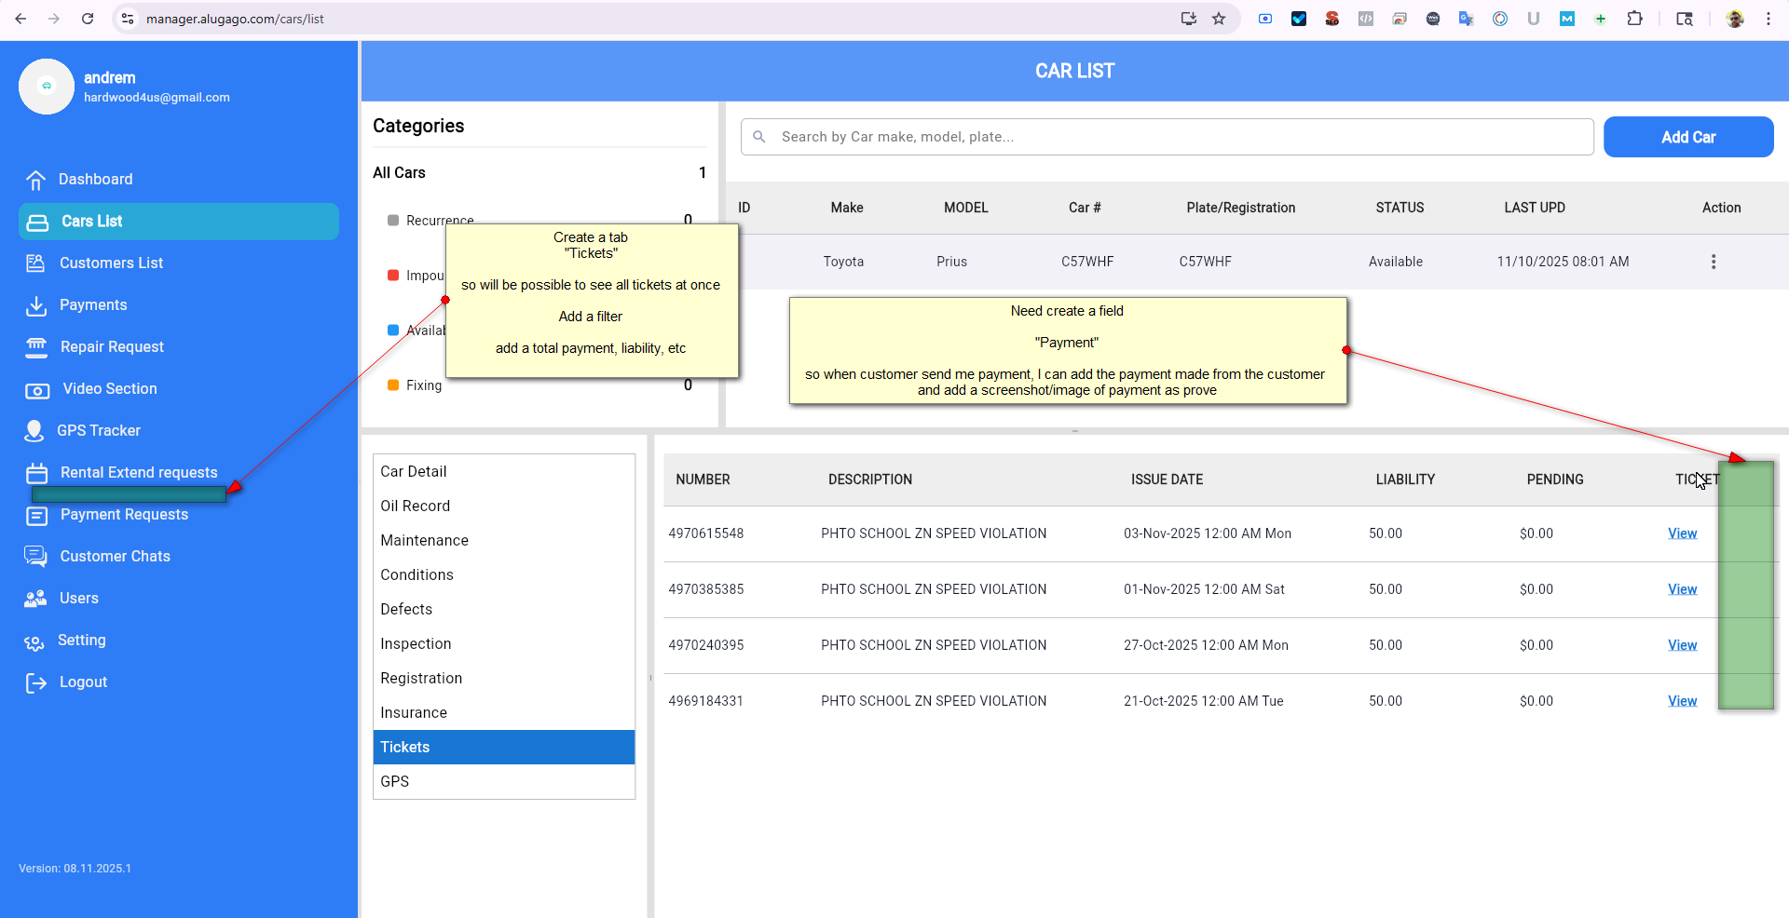Select the Tickets tab in car details

pyautogui.click(x=503, y=747)
